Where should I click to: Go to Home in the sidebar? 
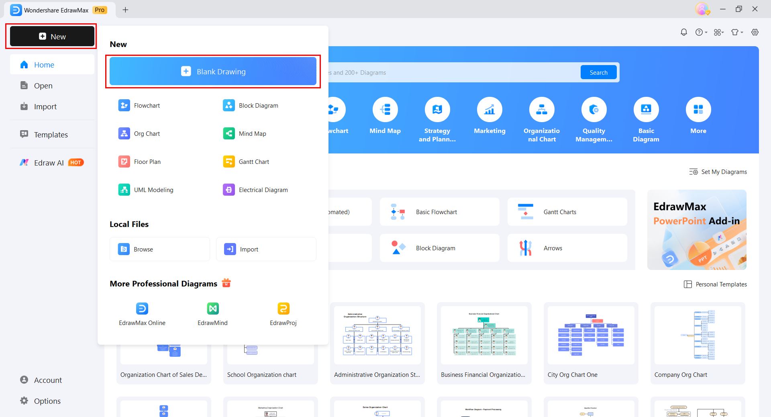tap(52, 65)
